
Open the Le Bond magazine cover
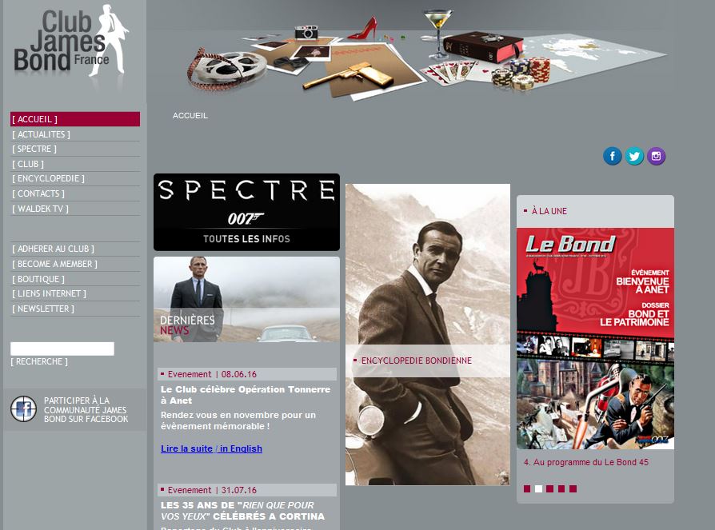click(595, 339)
